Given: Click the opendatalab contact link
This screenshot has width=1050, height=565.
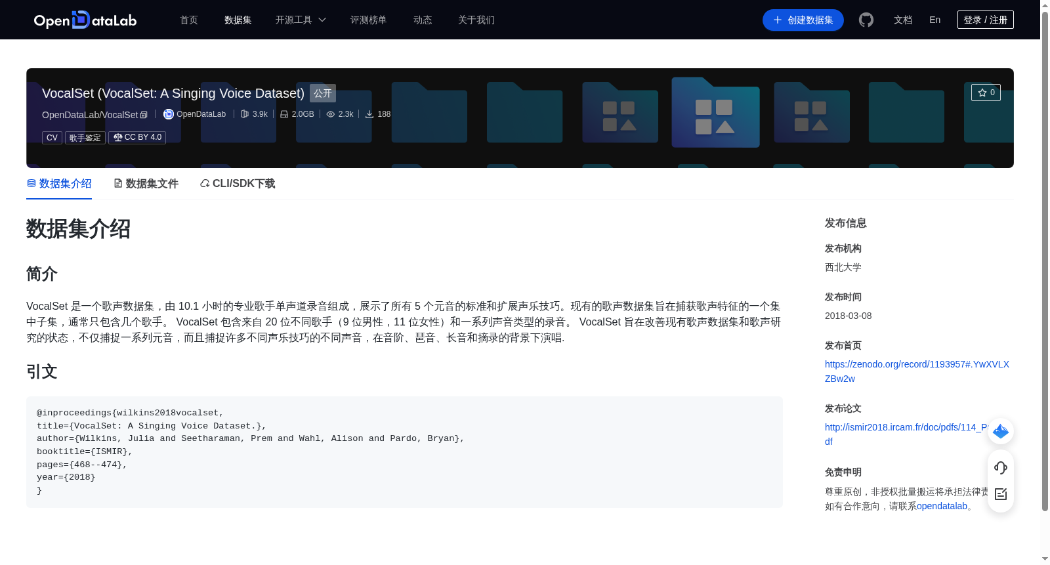Looking at the screenshot, I should 942,506.
